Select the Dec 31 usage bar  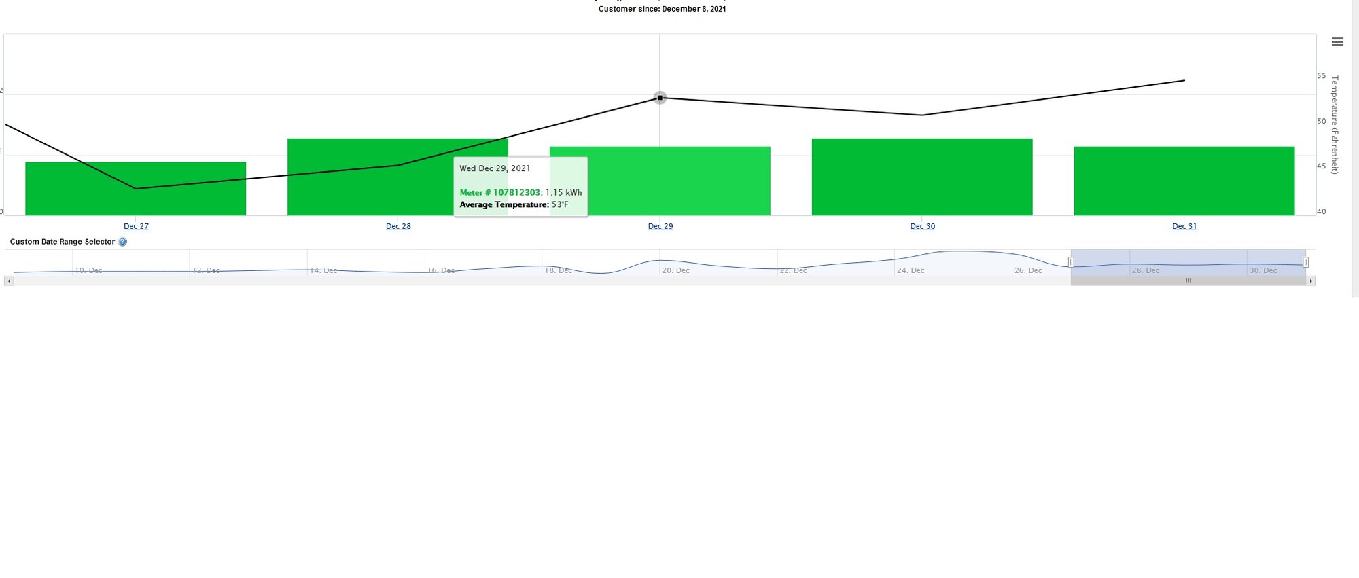tap(1184, 181)
